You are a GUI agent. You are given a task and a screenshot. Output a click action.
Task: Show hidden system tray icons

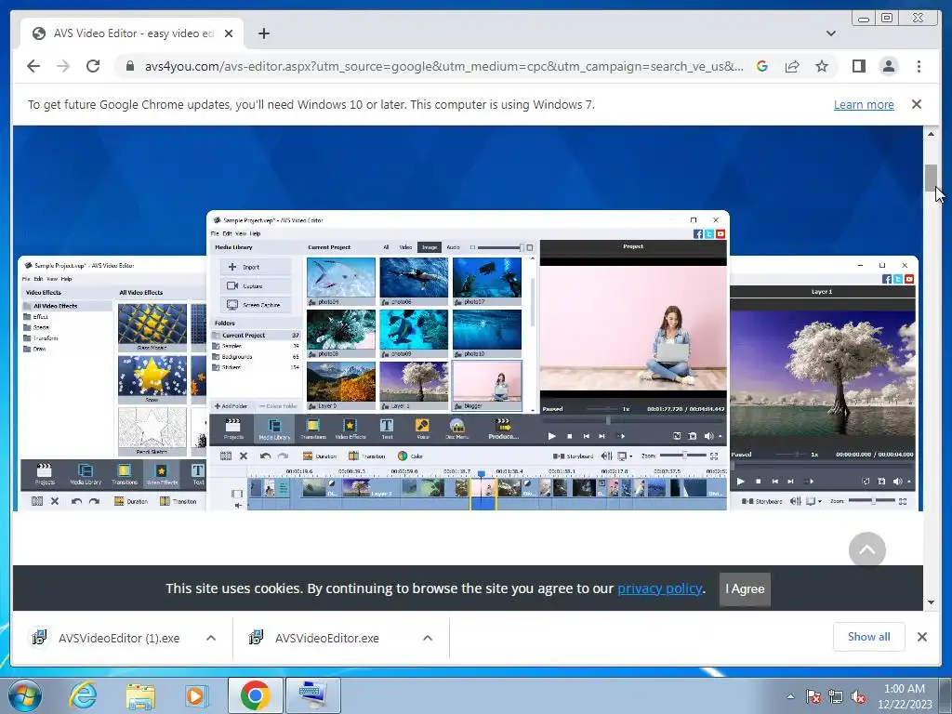(x=790, y=696)
